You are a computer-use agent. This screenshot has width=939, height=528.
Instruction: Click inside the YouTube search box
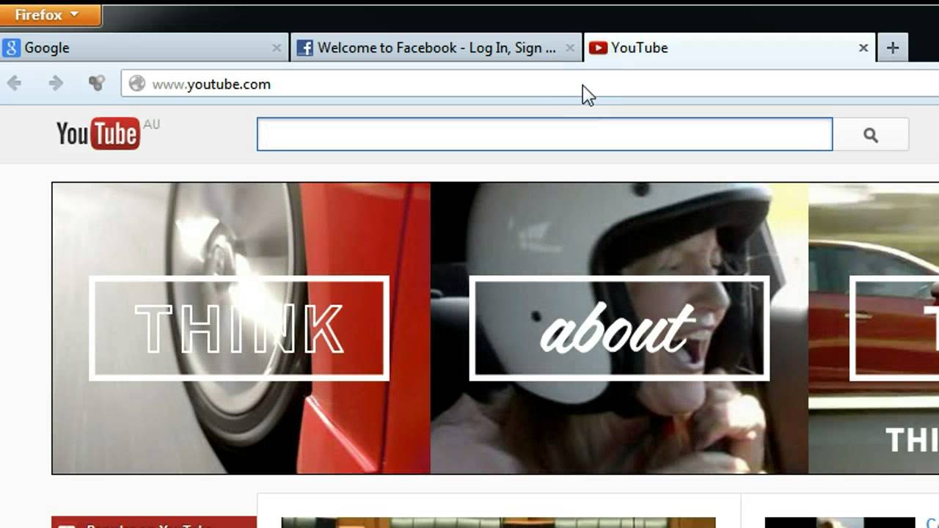click(544, 134)
